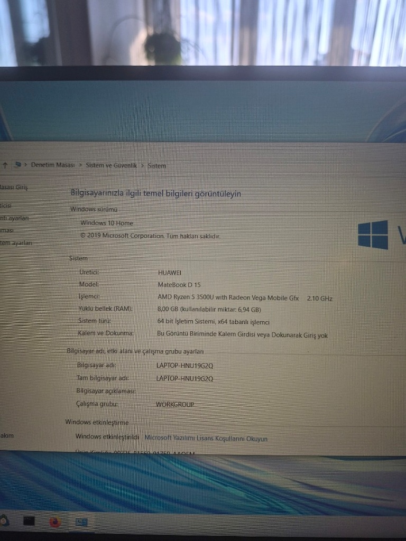Click the 'Windows etkinleştirildi' text
The image size is (406, 541).
107,436
